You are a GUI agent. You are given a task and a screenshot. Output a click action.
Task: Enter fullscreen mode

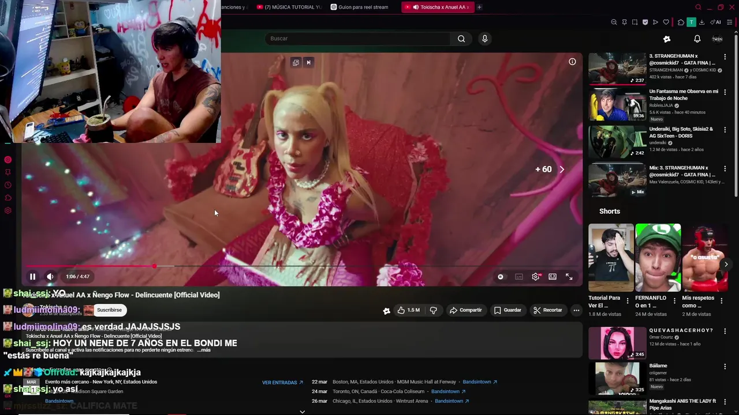point(569,277)
